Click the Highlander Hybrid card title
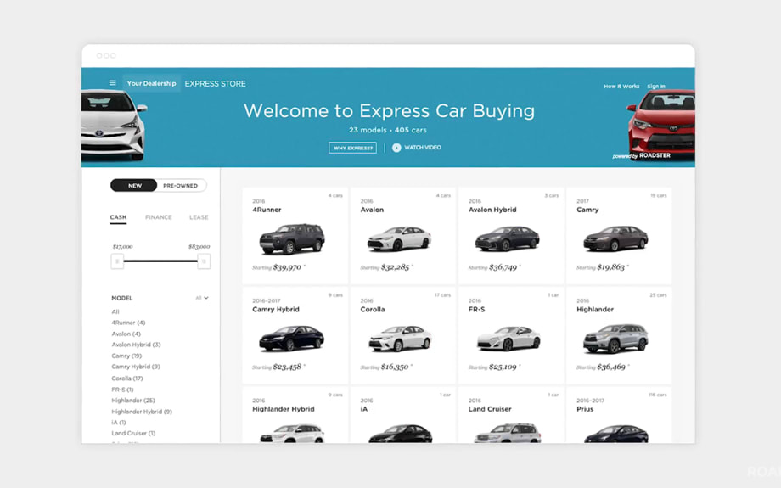The image size is (781, 488). (x=284, y=409)
